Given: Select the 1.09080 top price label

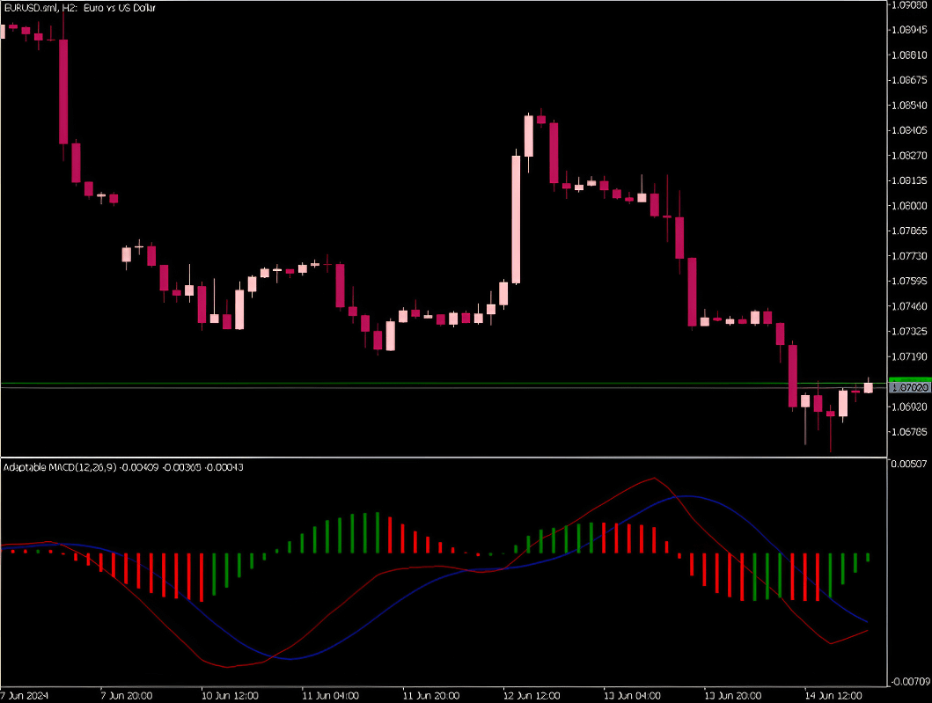Looking at the screenshot, I should pos(910,5).
